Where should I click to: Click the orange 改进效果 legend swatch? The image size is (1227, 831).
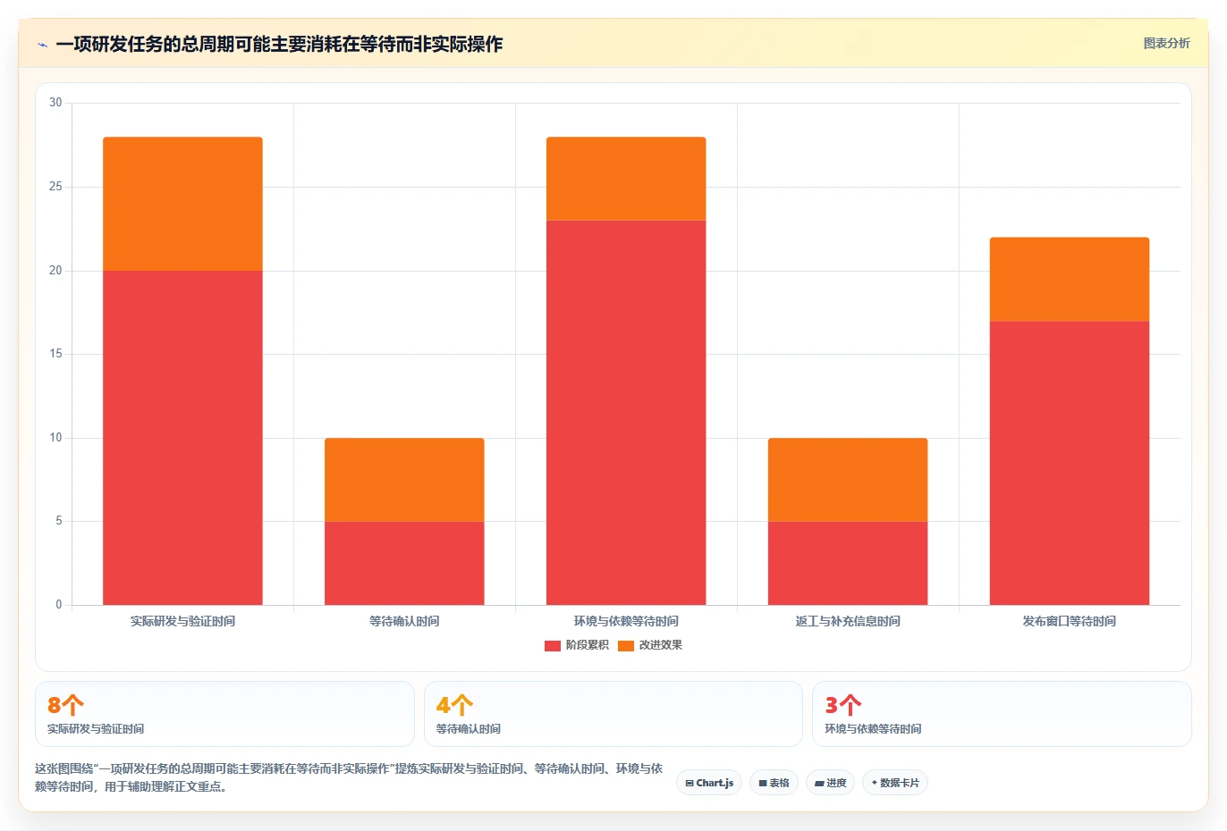click(x=625, y=645)
